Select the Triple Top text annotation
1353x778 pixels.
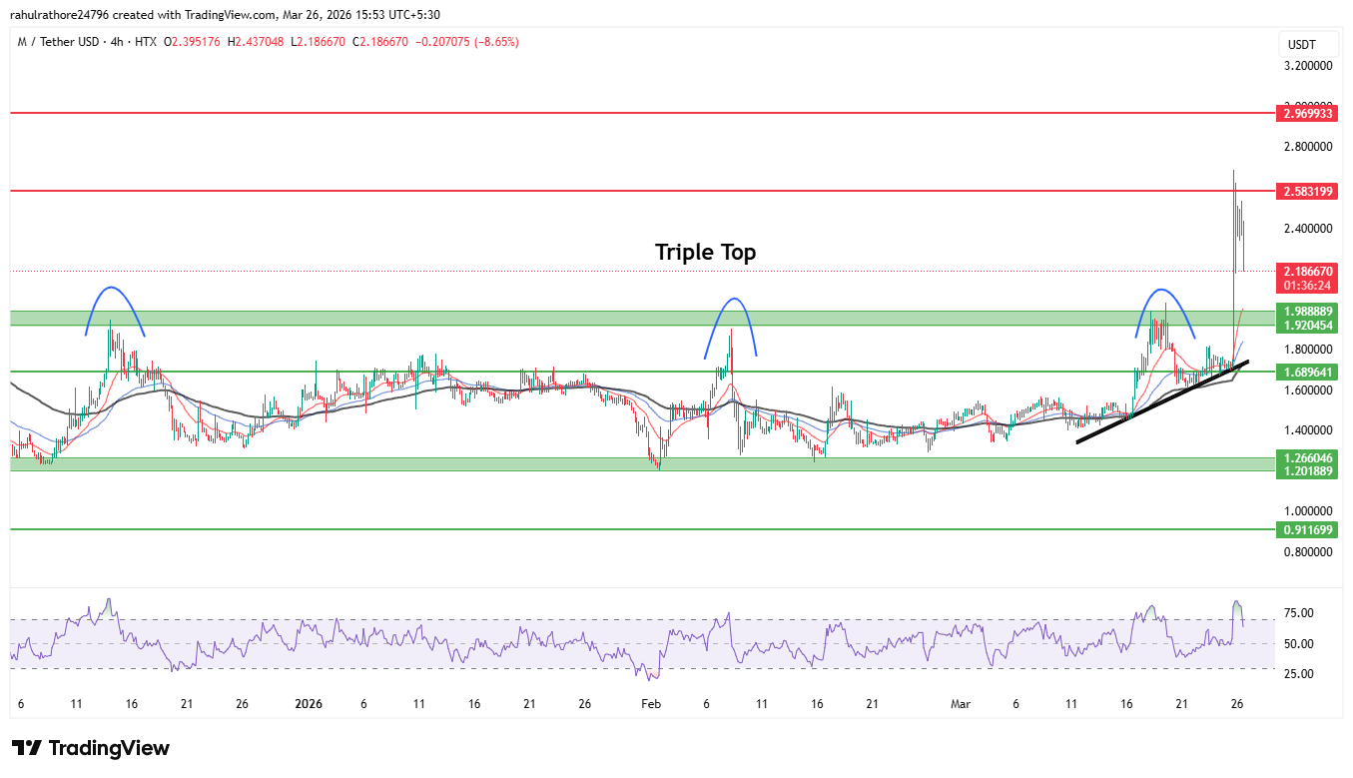click(704, 253)
